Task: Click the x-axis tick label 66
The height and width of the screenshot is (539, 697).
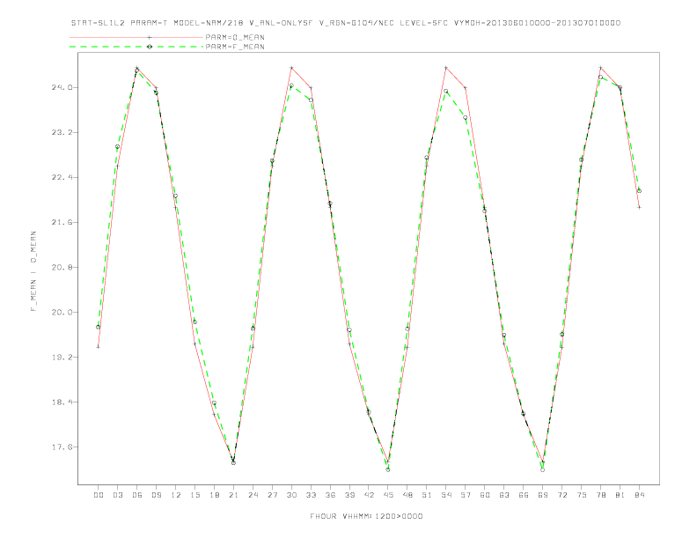Action: (x=524, y=495)
